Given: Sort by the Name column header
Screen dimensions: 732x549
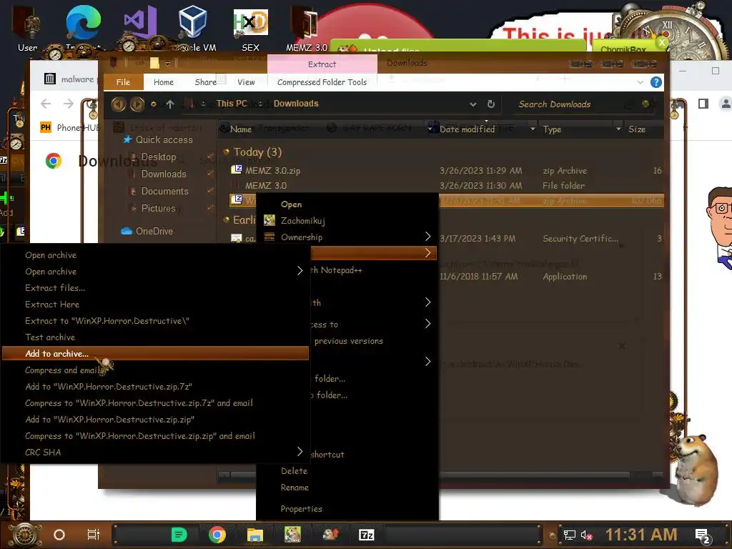Looking at the screenshot, I should point(240,129).
